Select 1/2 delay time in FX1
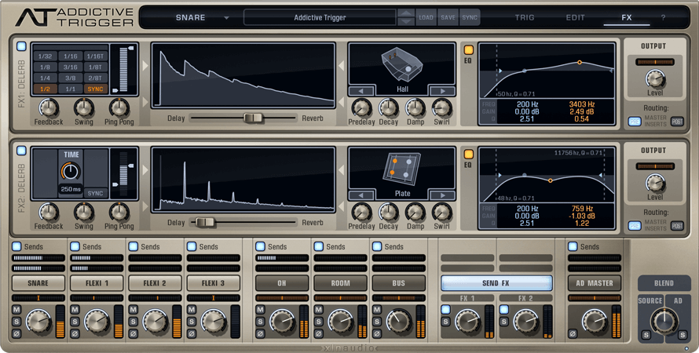This screenshot has width=699, height=353. click(x=45, y=89)
